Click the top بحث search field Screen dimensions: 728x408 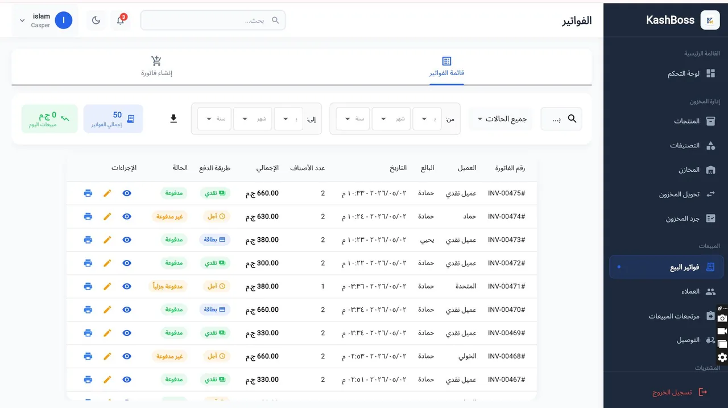[x=213, y=20]
